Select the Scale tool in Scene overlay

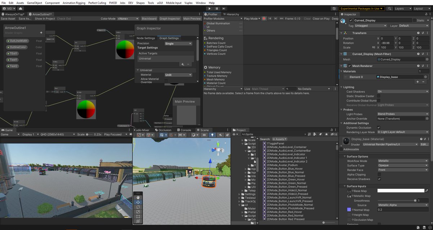pyautogui.click(x=138, y=212)
